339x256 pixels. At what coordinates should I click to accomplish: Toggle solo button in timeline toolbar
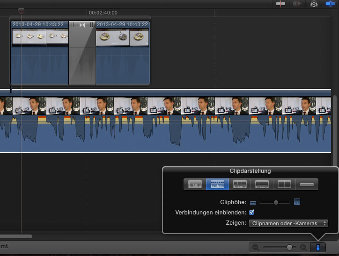[x=313, y=4]
